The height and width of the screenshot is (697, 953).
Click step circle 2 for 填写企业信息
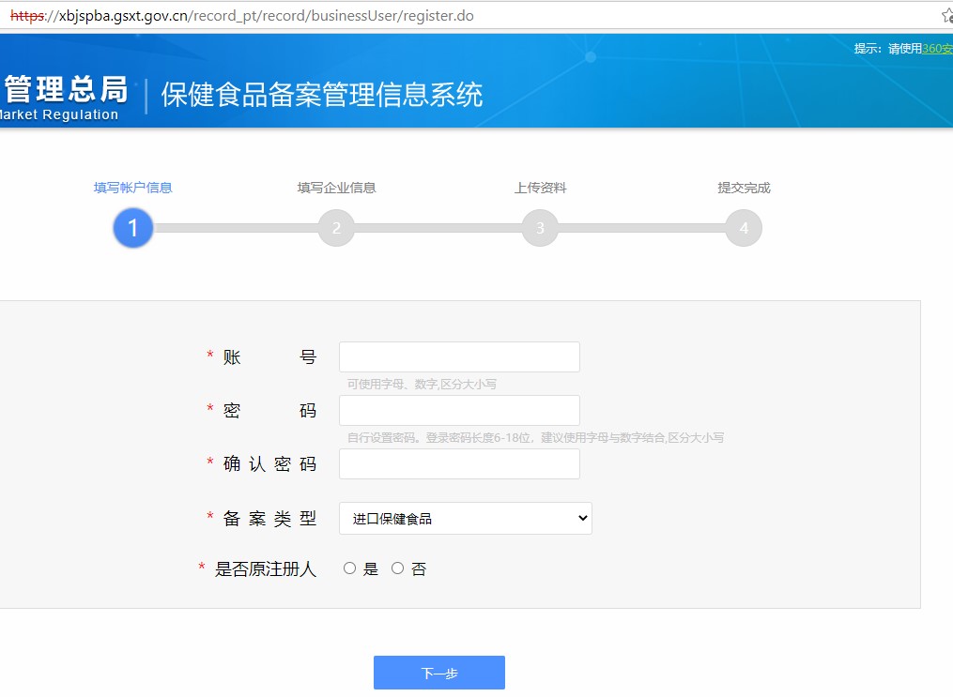click(336, 227)
